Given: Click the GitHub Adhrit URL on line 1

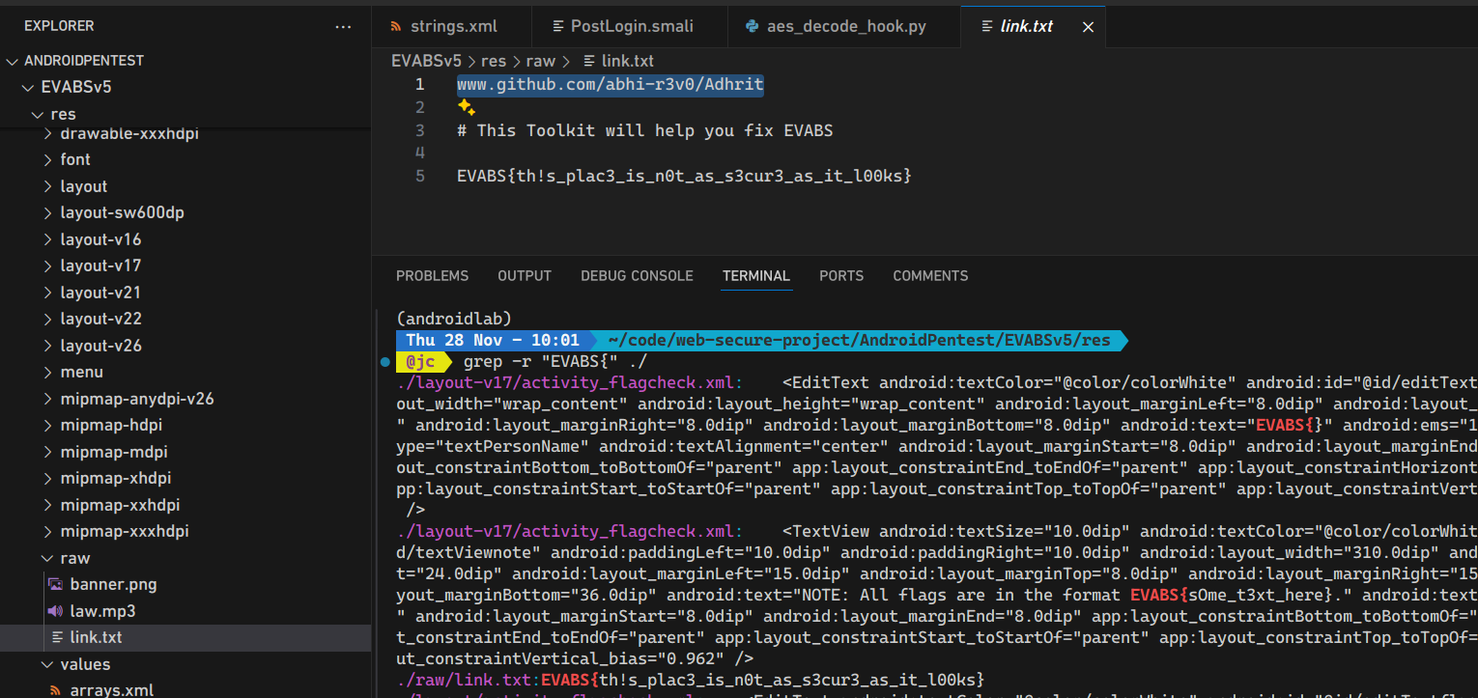Looking at the screenshot, I should pos(611,85).
